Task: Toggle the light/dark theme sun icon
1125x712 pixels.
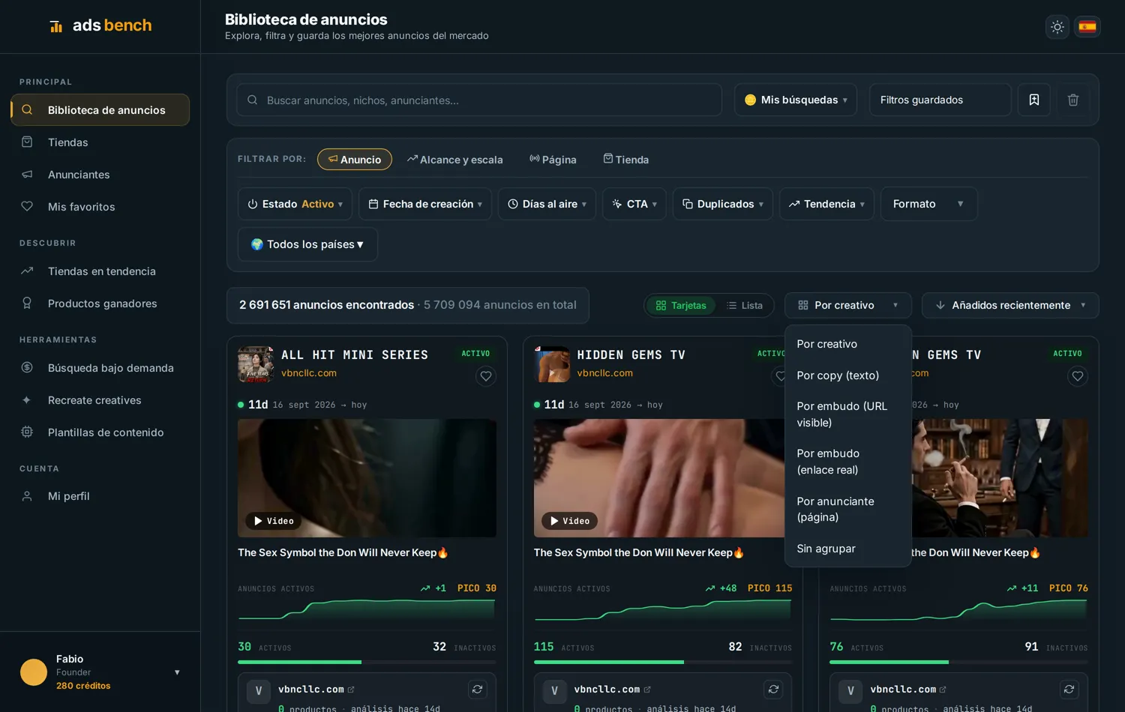Action: tap(1057, 27)
